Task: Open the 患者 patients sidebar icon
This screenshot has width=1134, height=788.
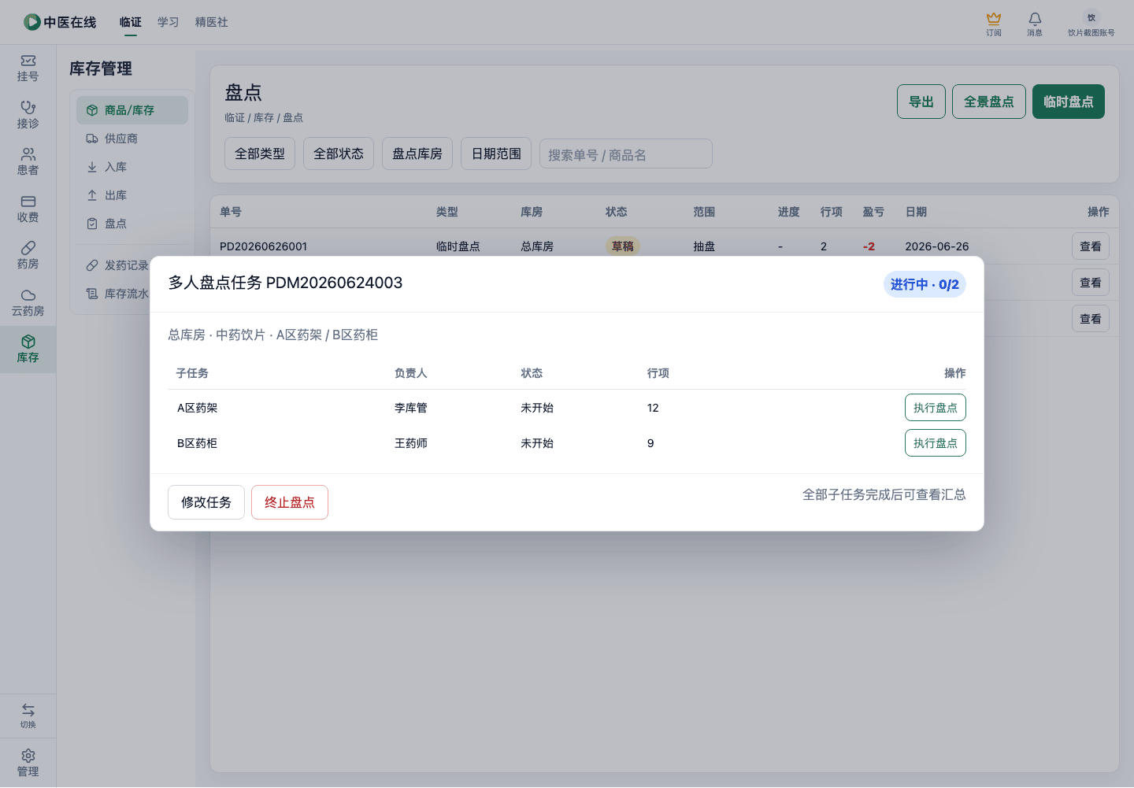Action: (x=28, y=162)
